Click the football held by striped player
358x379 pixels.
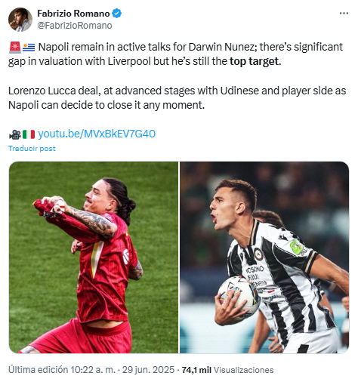[x=238, y=294]
